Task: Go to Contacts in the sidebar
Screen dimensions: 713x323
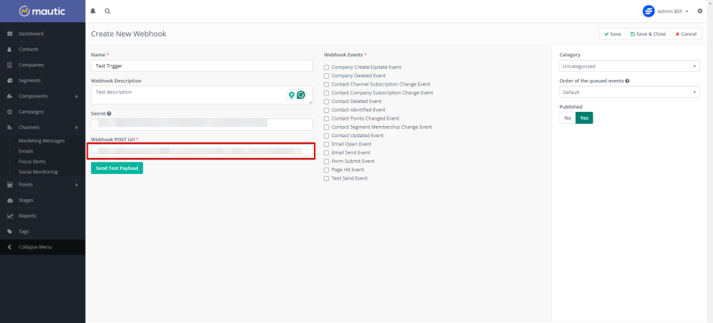Action: pyautogui.click(x=28, y=49)
